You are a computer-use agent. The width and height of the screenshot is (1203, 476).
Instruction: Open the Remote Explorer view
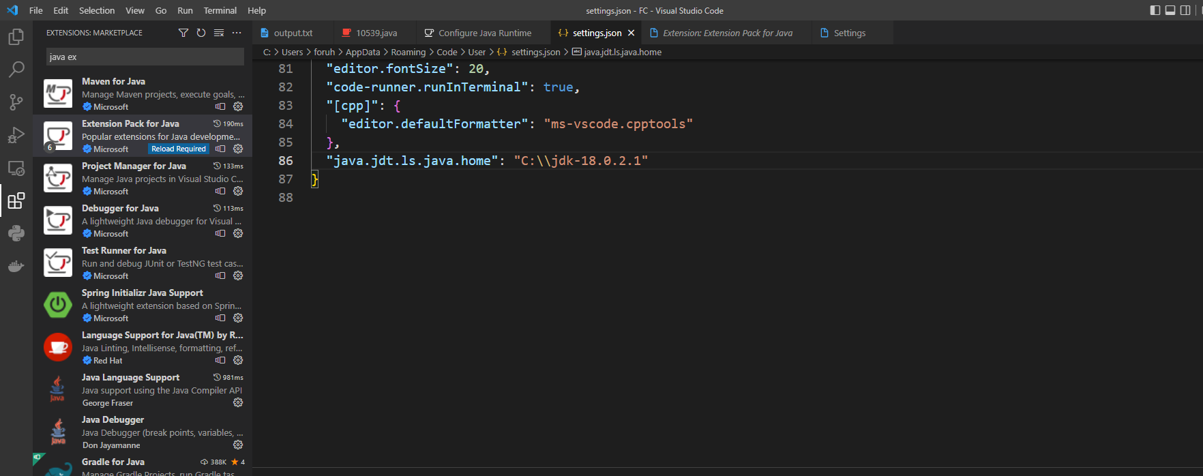(16, 168)
